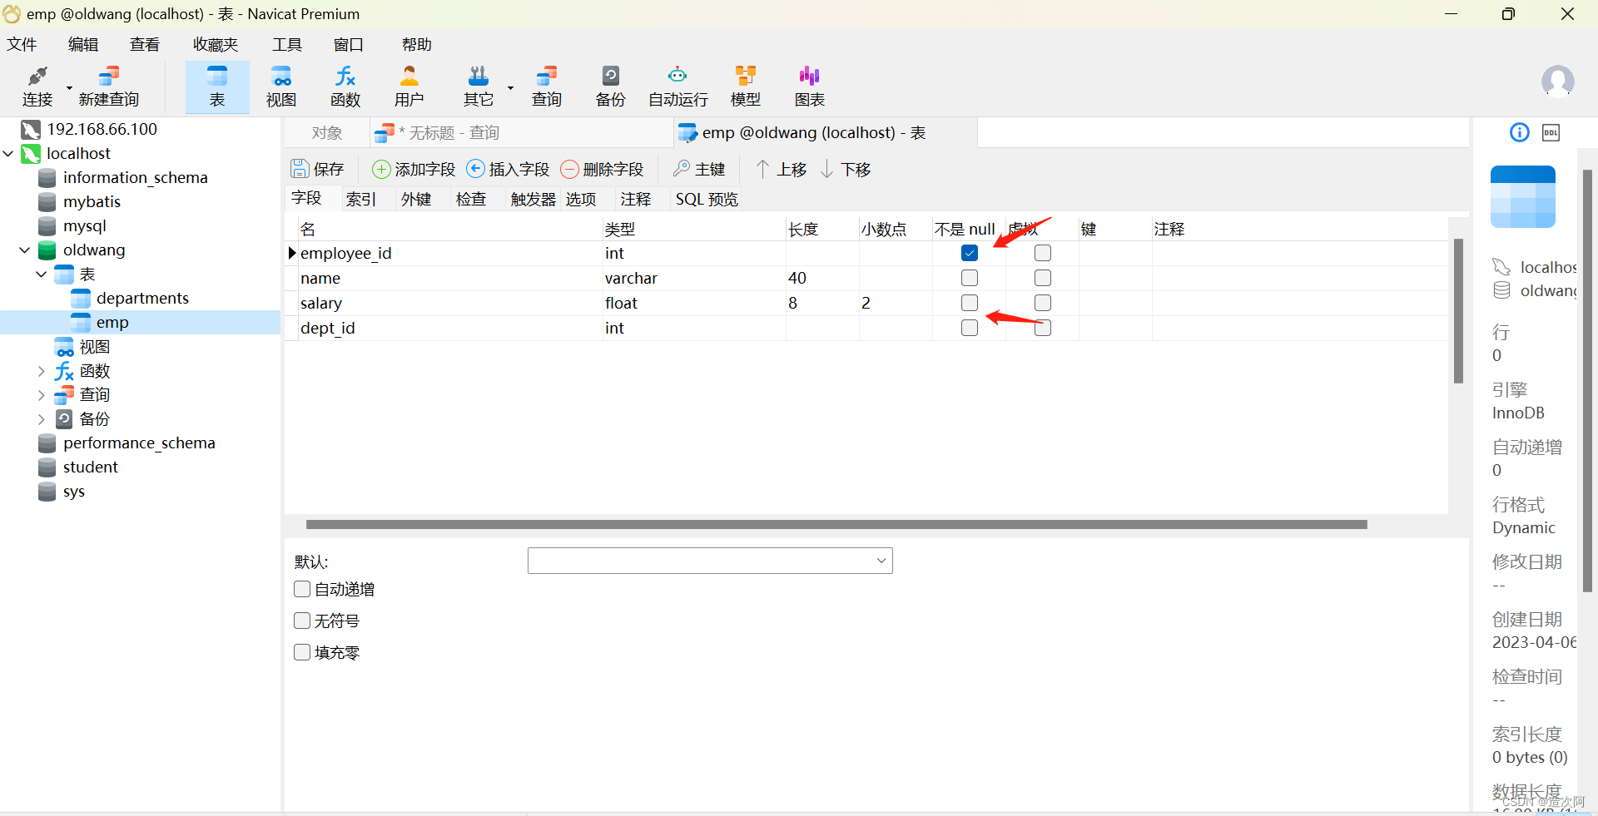Move field down with 下移
Screen dimensions: 1598x816
click(846, 169)
